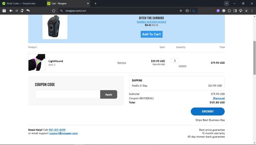Click the 45 day money-back guarantee text
The height and width of the screenshot is (145, 256).
tap(206, 137)
